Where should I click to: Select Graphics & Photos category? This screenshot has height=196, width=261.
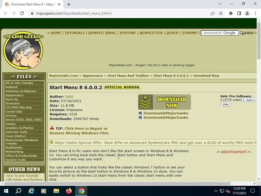pos(19,128)
